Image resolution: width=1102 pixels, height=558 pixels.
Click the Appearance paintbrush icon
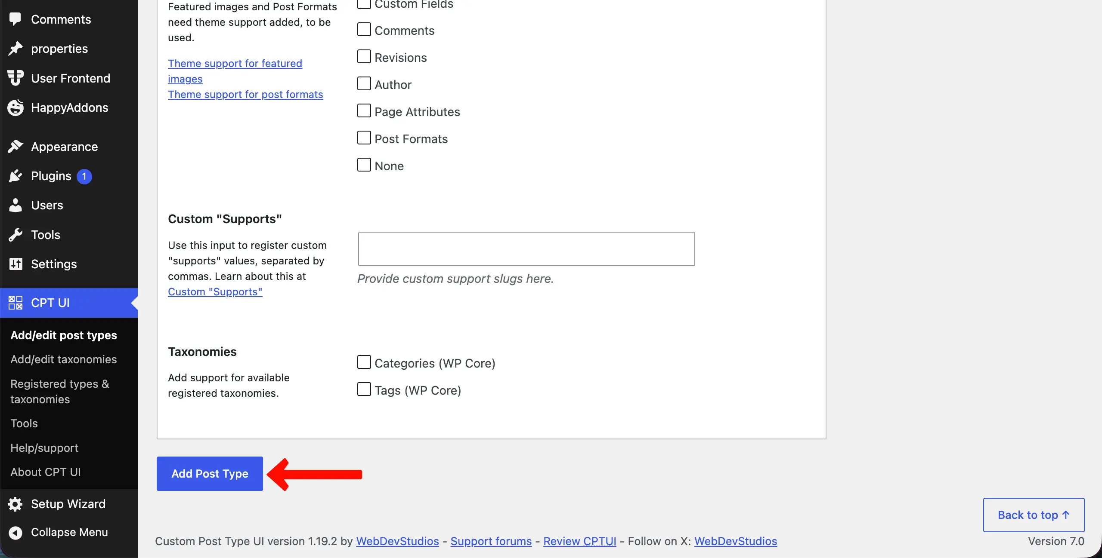[x=15, y=147]
